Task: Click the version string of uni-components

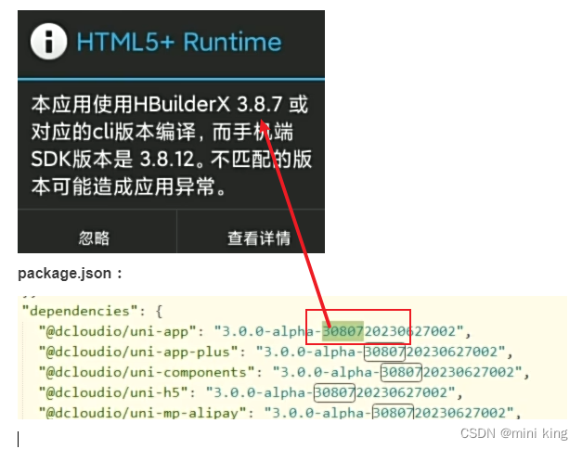Action: pyautogui.click(x=397, y=372)
